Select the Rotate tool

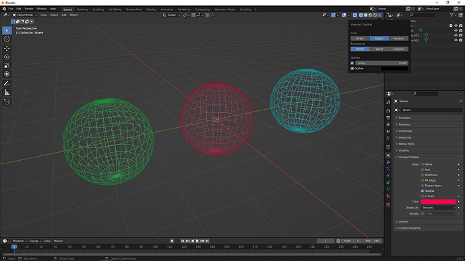[x=7, y=57]
